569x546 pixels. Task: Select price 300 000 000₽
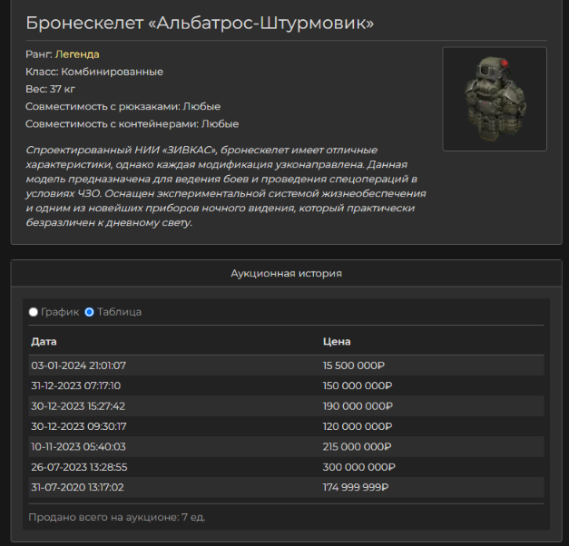[358, 467]
